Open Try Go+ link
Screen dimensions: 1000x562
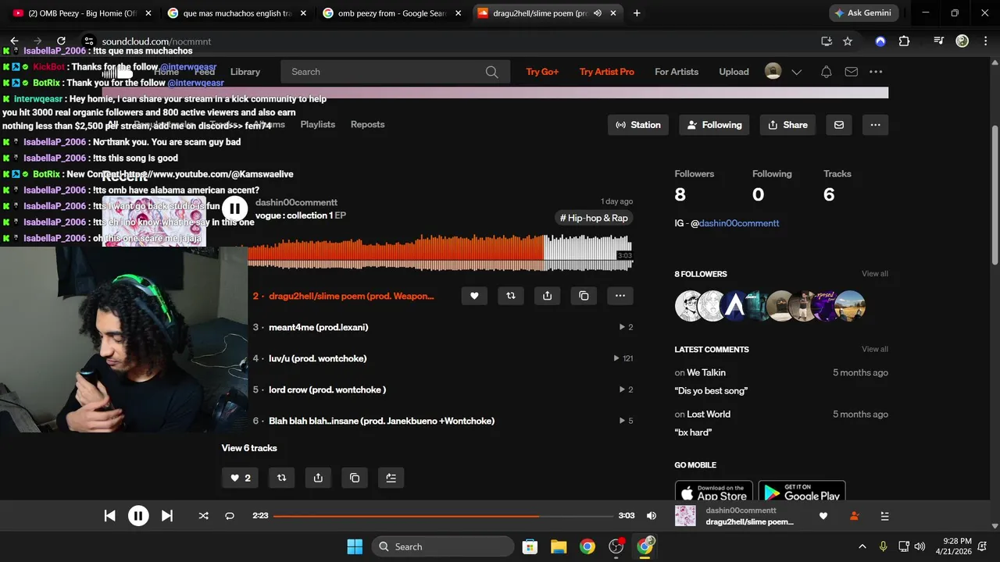point(542,72)
